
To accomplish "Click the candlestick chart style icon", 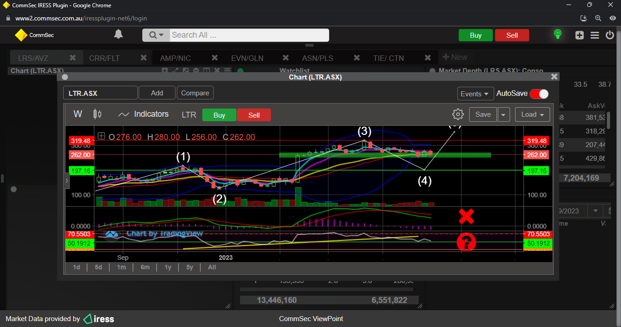I will coord(97,114).
